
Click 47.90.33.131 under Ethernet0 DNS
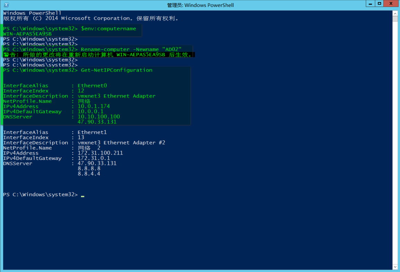pos(97,122)
